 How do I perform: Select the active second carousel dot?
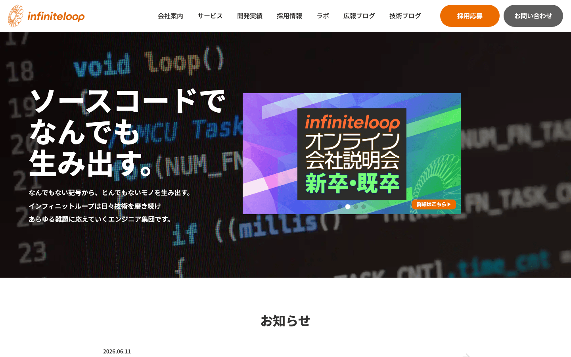[348, 207]
